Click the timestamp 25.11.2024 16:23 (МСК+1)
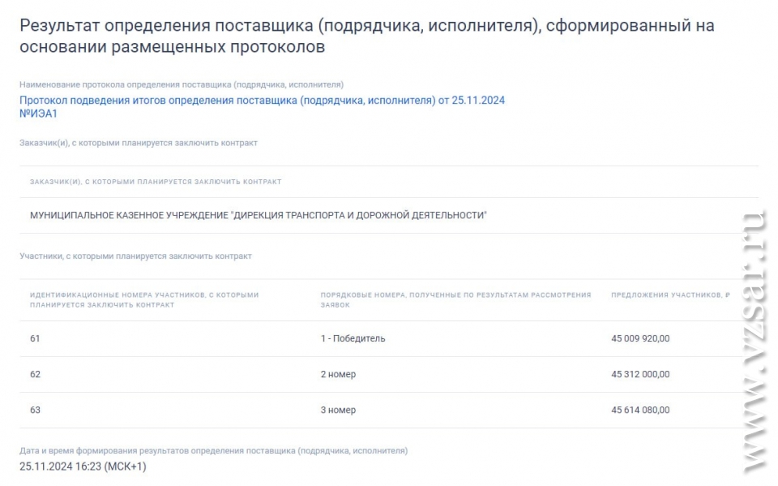The height and width of the screenshot is (486, 778). pos(83,467)
